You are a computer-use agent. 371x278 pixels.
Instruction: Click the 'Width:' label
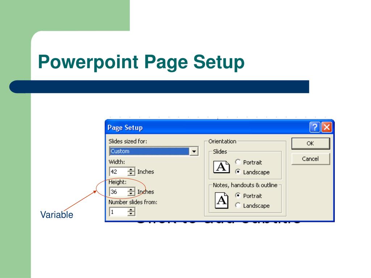[x=117, y=162]
